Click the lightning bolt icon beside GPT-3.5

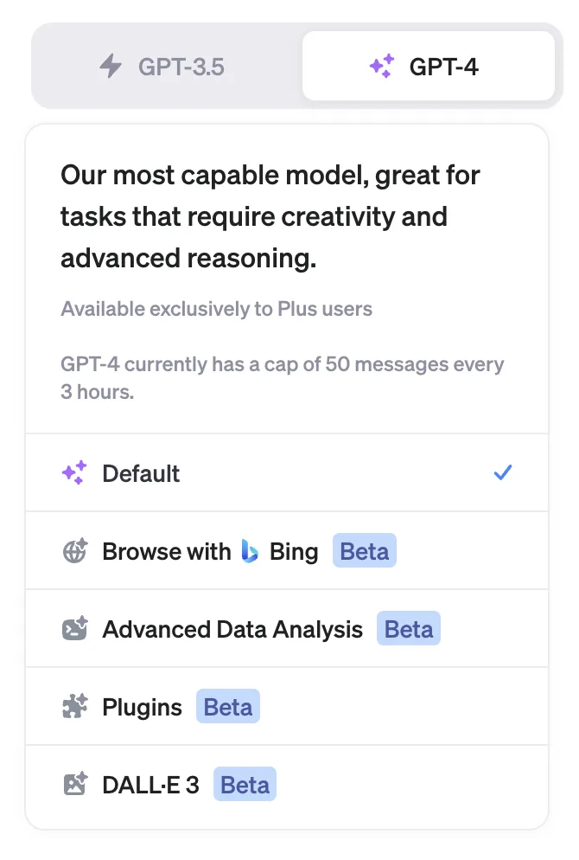111,67
